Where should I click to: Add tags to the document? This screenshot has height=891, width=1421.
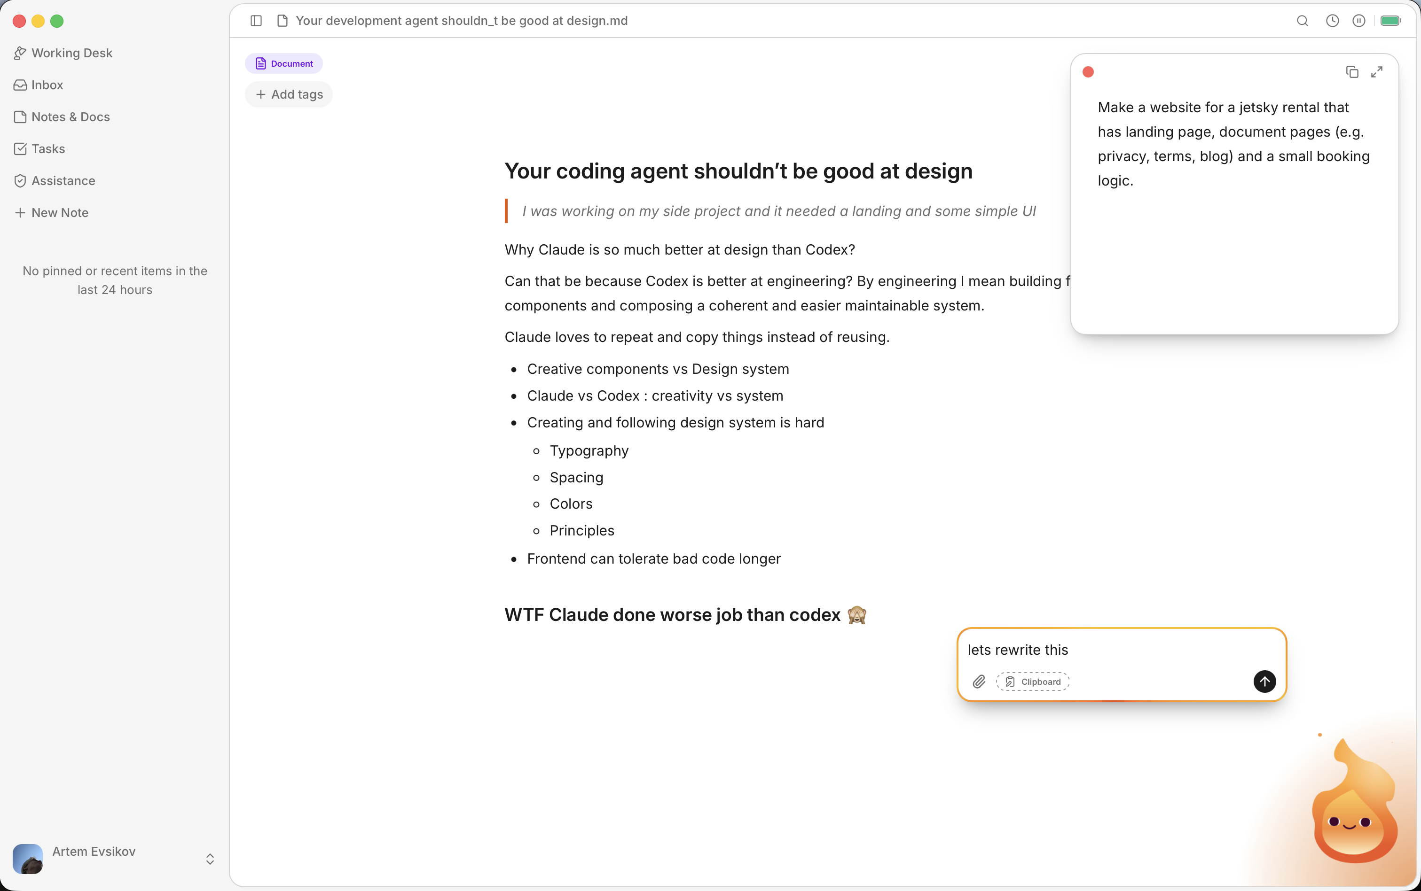pyautogui.click(x=289, y=94)
